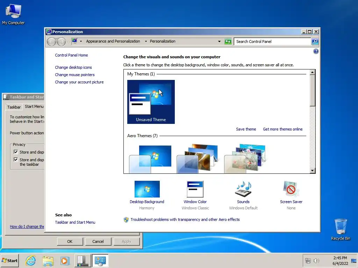Viewport: 358px width, 268px height.
Task: Click the Window Color label link
Action: click(195, 202)
